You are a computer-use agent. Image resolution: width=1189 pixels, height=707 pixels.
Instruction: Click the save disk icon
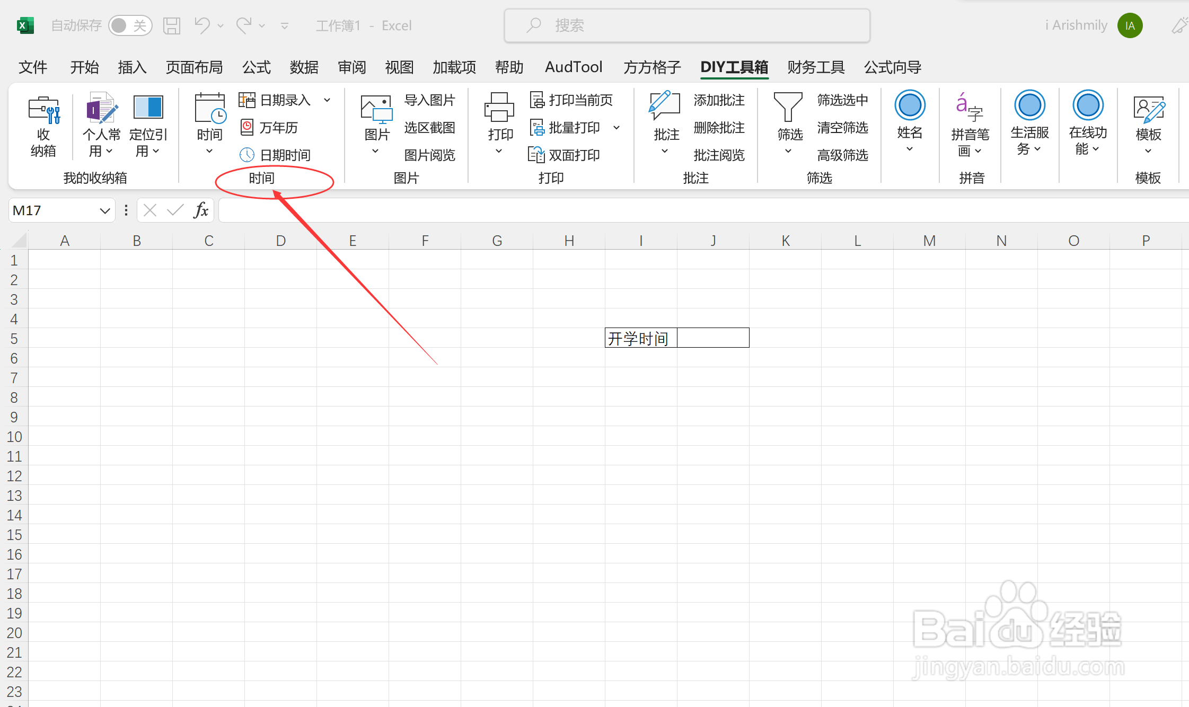coord(172,25)
